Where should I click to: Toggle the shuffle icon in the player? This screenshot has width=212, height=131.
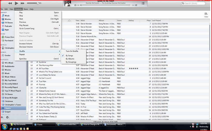(x=136, y=5)
